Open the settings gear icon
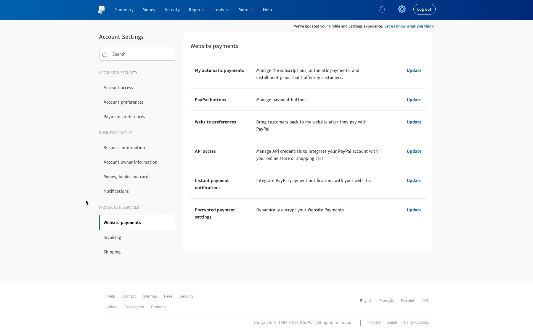The height and width of the screenshot is (331, 533). [x=402, y=9]
